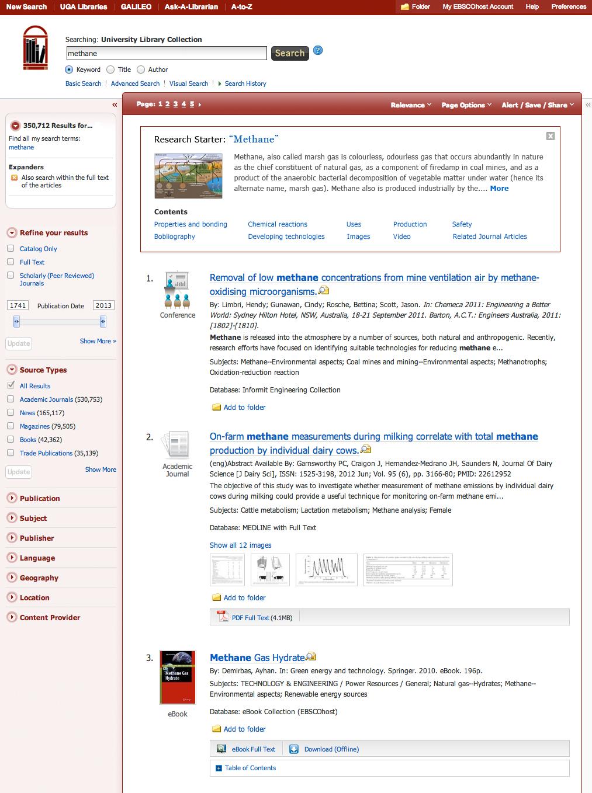The height and width of the screenshot is (793, 592).
Task: Open the Advanced Search link
Action: [x=135, y=84]
